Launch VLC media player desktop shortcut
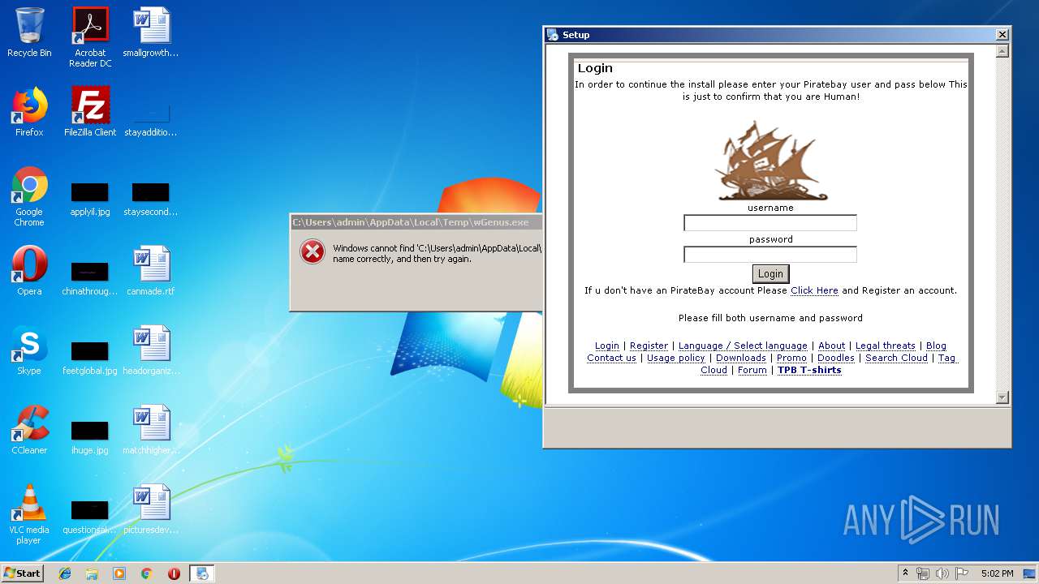Image resolution: width=1039 pixels, height=584 pixels. [29, 514]
